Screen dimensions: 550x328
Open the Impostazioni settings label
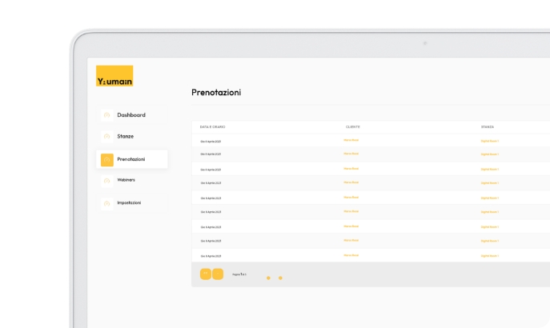pos(129,202)
